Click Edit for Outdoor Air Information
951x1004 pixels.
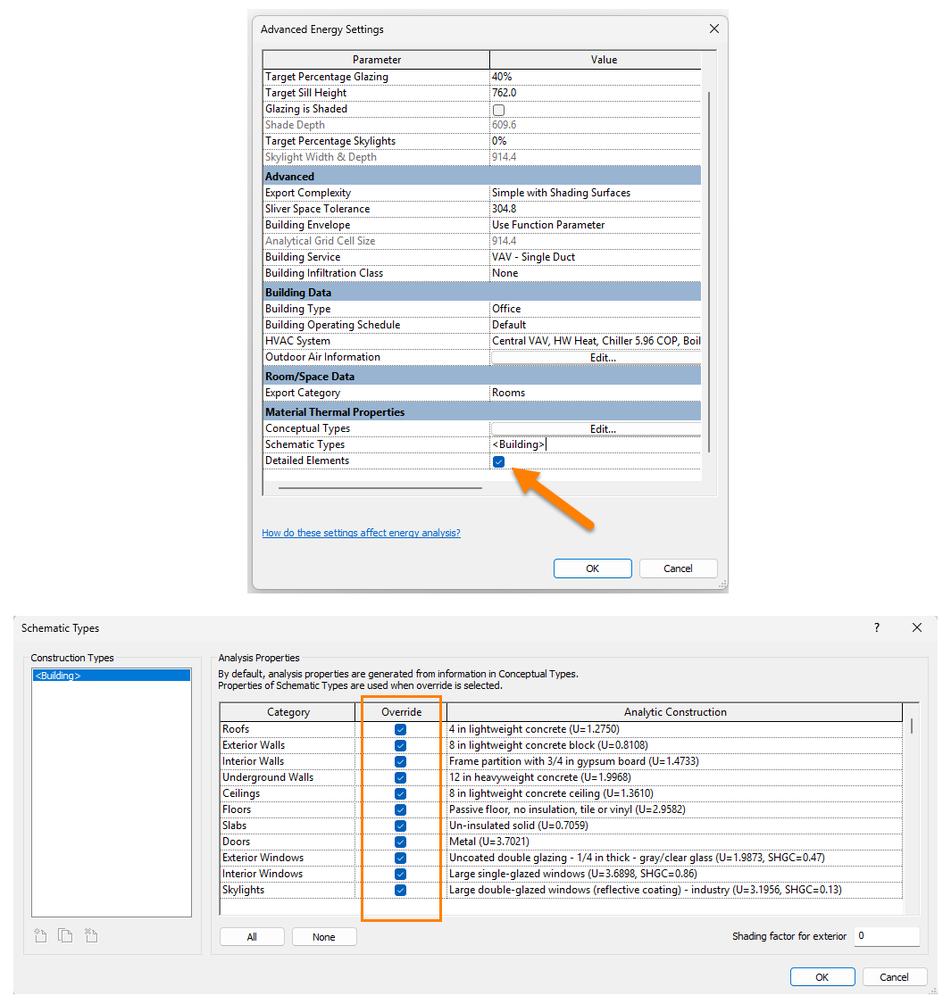tap(602, 358)
